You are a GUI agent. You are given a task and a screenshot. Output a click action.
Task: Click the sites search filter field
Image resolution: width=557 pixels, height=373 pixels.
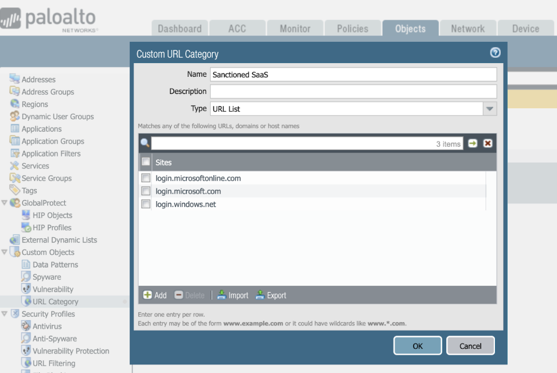point(307,143)
